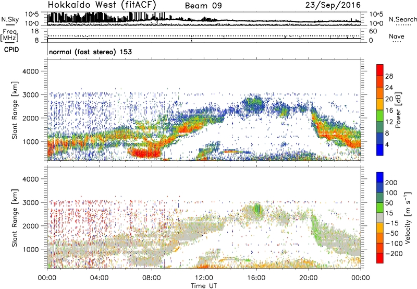Click the Nave axis value 60

click(x=373, y=31)
